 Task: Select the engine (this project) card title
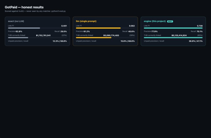pos(155,21)
